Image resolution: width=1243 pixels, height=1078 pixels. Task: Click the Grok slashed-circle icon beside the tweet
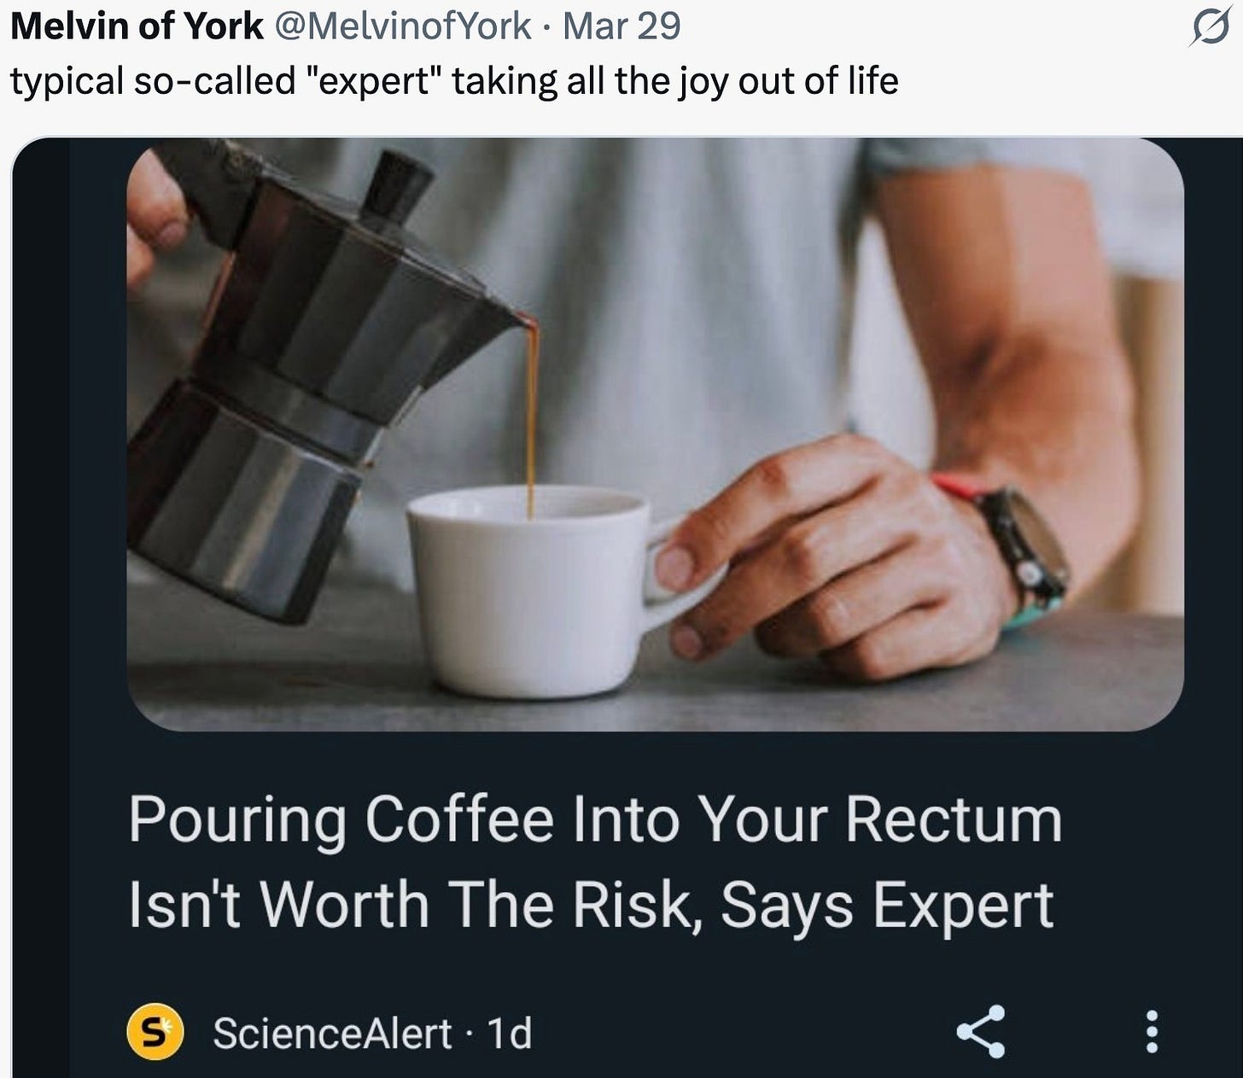click(x=1211, y=29)
